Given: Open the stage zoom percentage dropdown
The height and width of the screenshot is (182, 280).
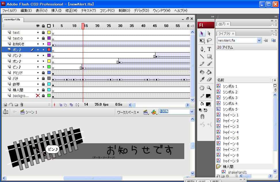Looking at the screenshot, I should tap(192, 112).
